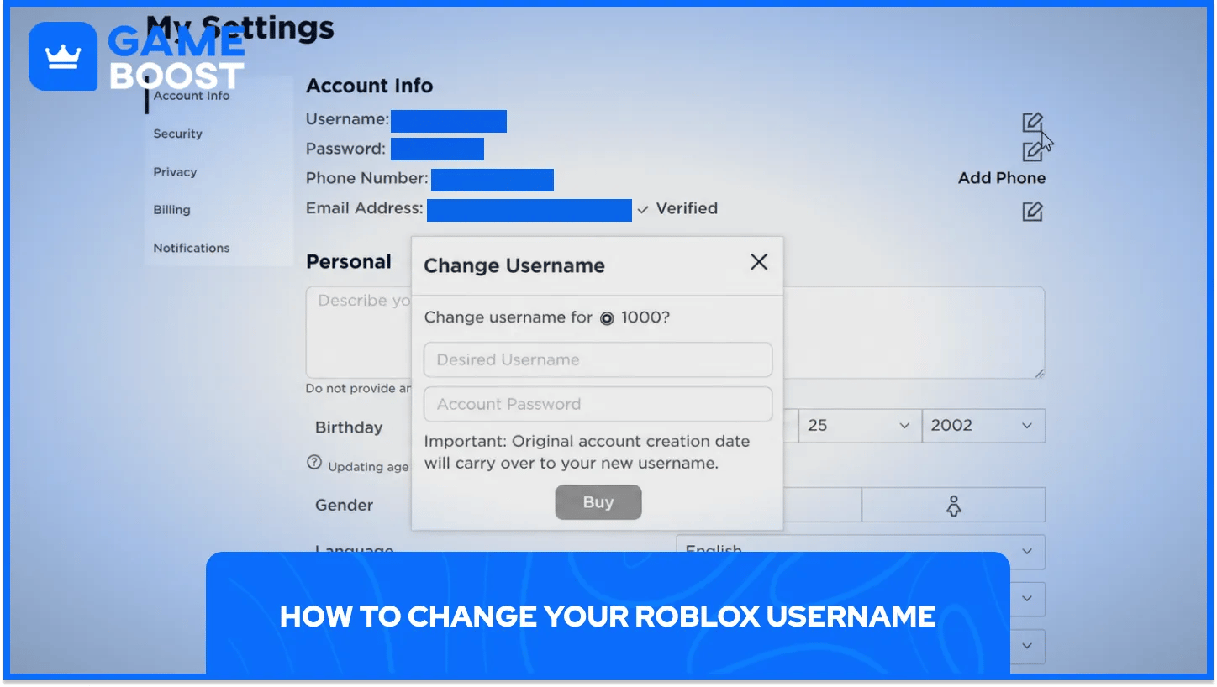Screen dimensions: 1217x687
Task: Click the Add Phone link
Action: click(x=1002, y=178)
